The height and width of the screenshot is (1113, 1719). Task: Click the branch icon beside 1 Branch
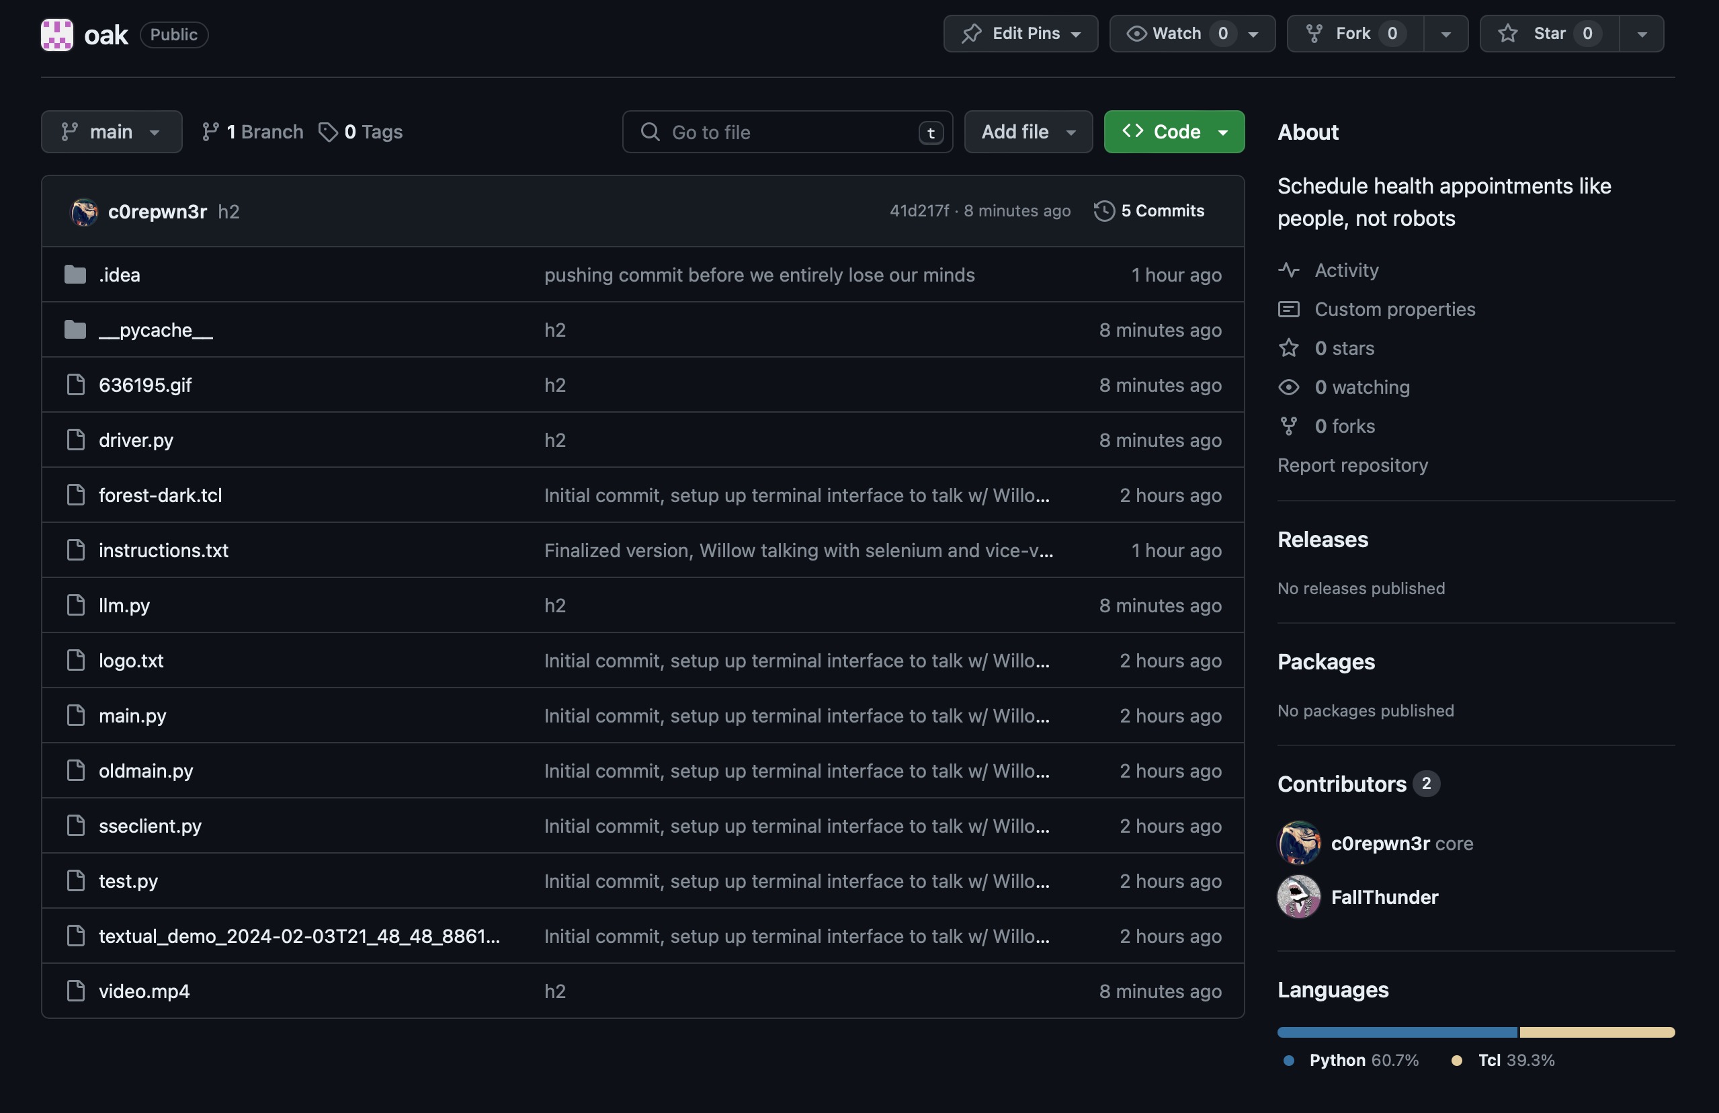210,132
